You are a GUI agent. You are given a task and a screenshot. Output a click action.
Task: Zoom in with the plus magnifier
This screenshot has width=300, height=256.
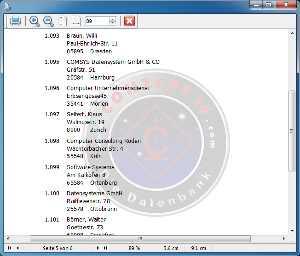click(35, 21)
